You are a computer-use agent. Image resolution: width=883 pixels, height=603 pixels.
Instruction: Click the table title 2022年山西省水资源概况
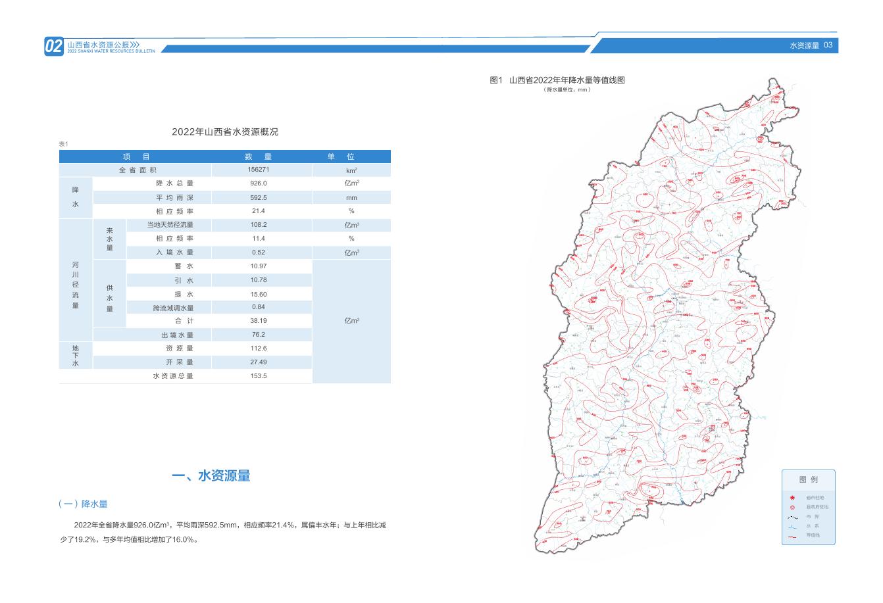225,132
